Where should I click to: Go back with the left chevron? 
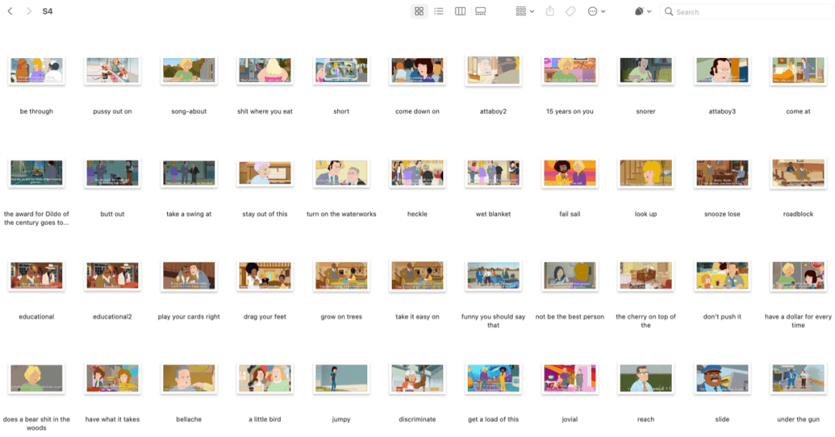pos(10,11)
